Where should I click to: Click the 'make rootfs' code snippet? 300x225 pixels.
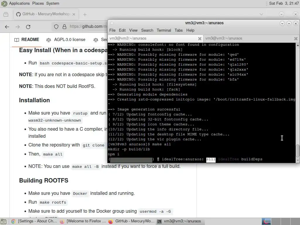pyautogui.click(x=53, y=202)
